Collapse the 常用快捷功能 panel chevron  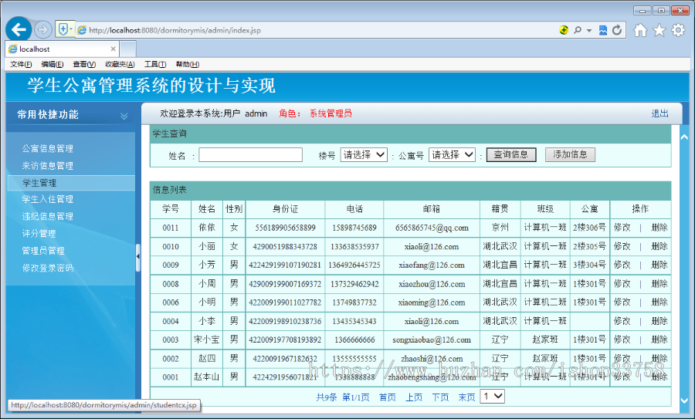click(x=124, y=116)
